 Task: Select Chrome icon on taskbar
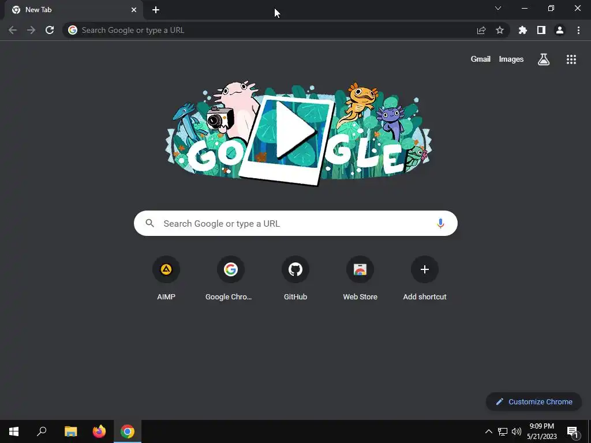128,431
